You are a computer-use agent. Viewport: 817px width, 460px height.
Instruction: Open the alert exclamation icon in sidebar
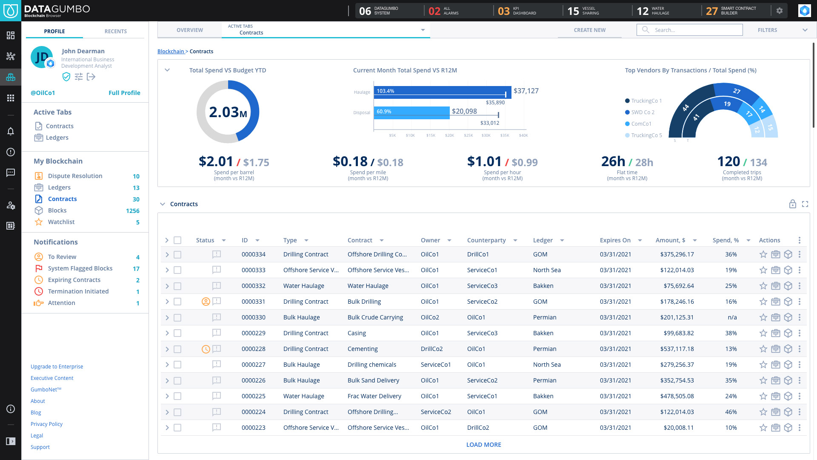coord(11,152)
